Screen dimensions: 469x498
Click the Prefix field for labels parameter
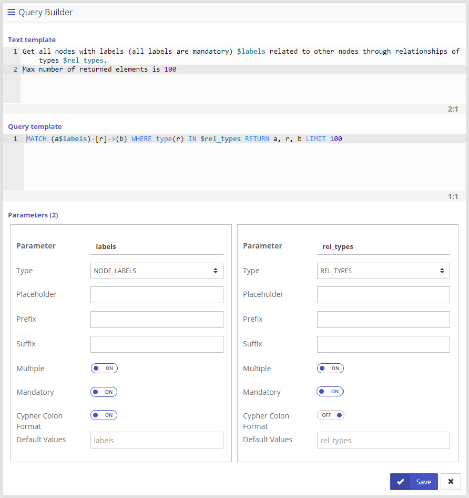157,320
